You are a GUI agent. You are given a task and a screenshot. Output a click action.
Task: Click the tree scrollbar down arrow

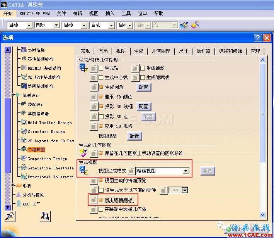(x=7, y=207)
